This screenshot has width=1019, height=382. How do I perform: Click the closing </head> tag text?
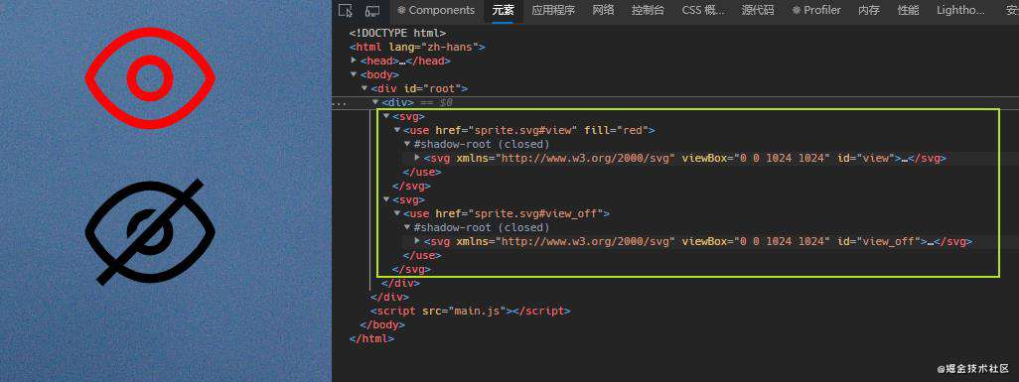(x=428, y=62)
